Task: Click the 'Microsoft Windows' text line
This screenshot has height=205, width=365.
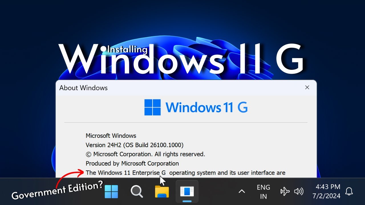Action: (x=111, y=136)
